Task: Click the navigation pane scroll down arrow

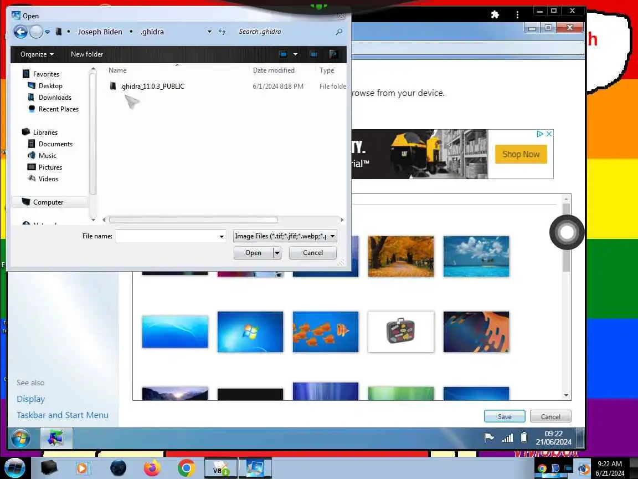Action: (x=93, y=220)
